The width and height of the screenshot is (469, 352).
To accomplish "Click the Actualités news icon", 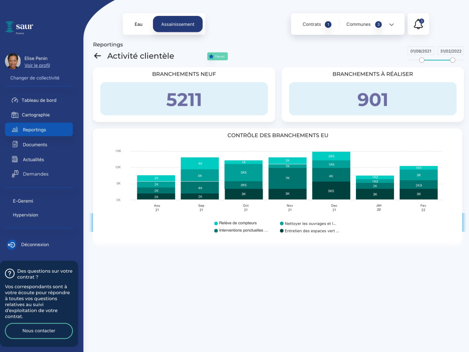I will (15, 159).
